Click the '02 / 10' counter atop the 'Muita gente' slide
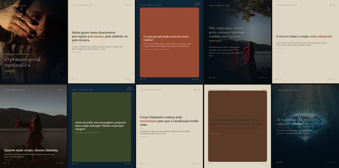Image resolution: width=339 pixels, height=168 pixels. click(x=128, y=5)
